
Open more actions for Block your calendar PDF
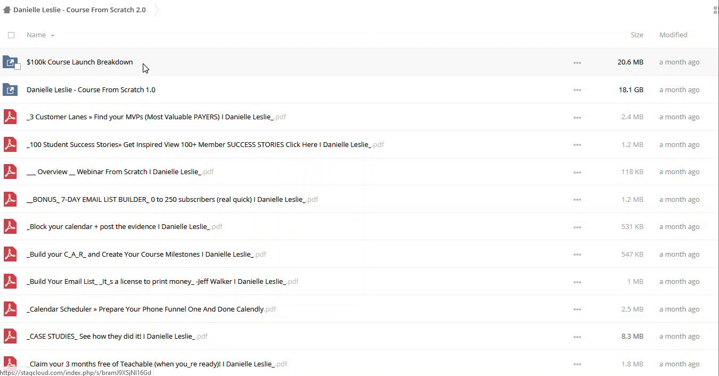(x=577, y=227)
